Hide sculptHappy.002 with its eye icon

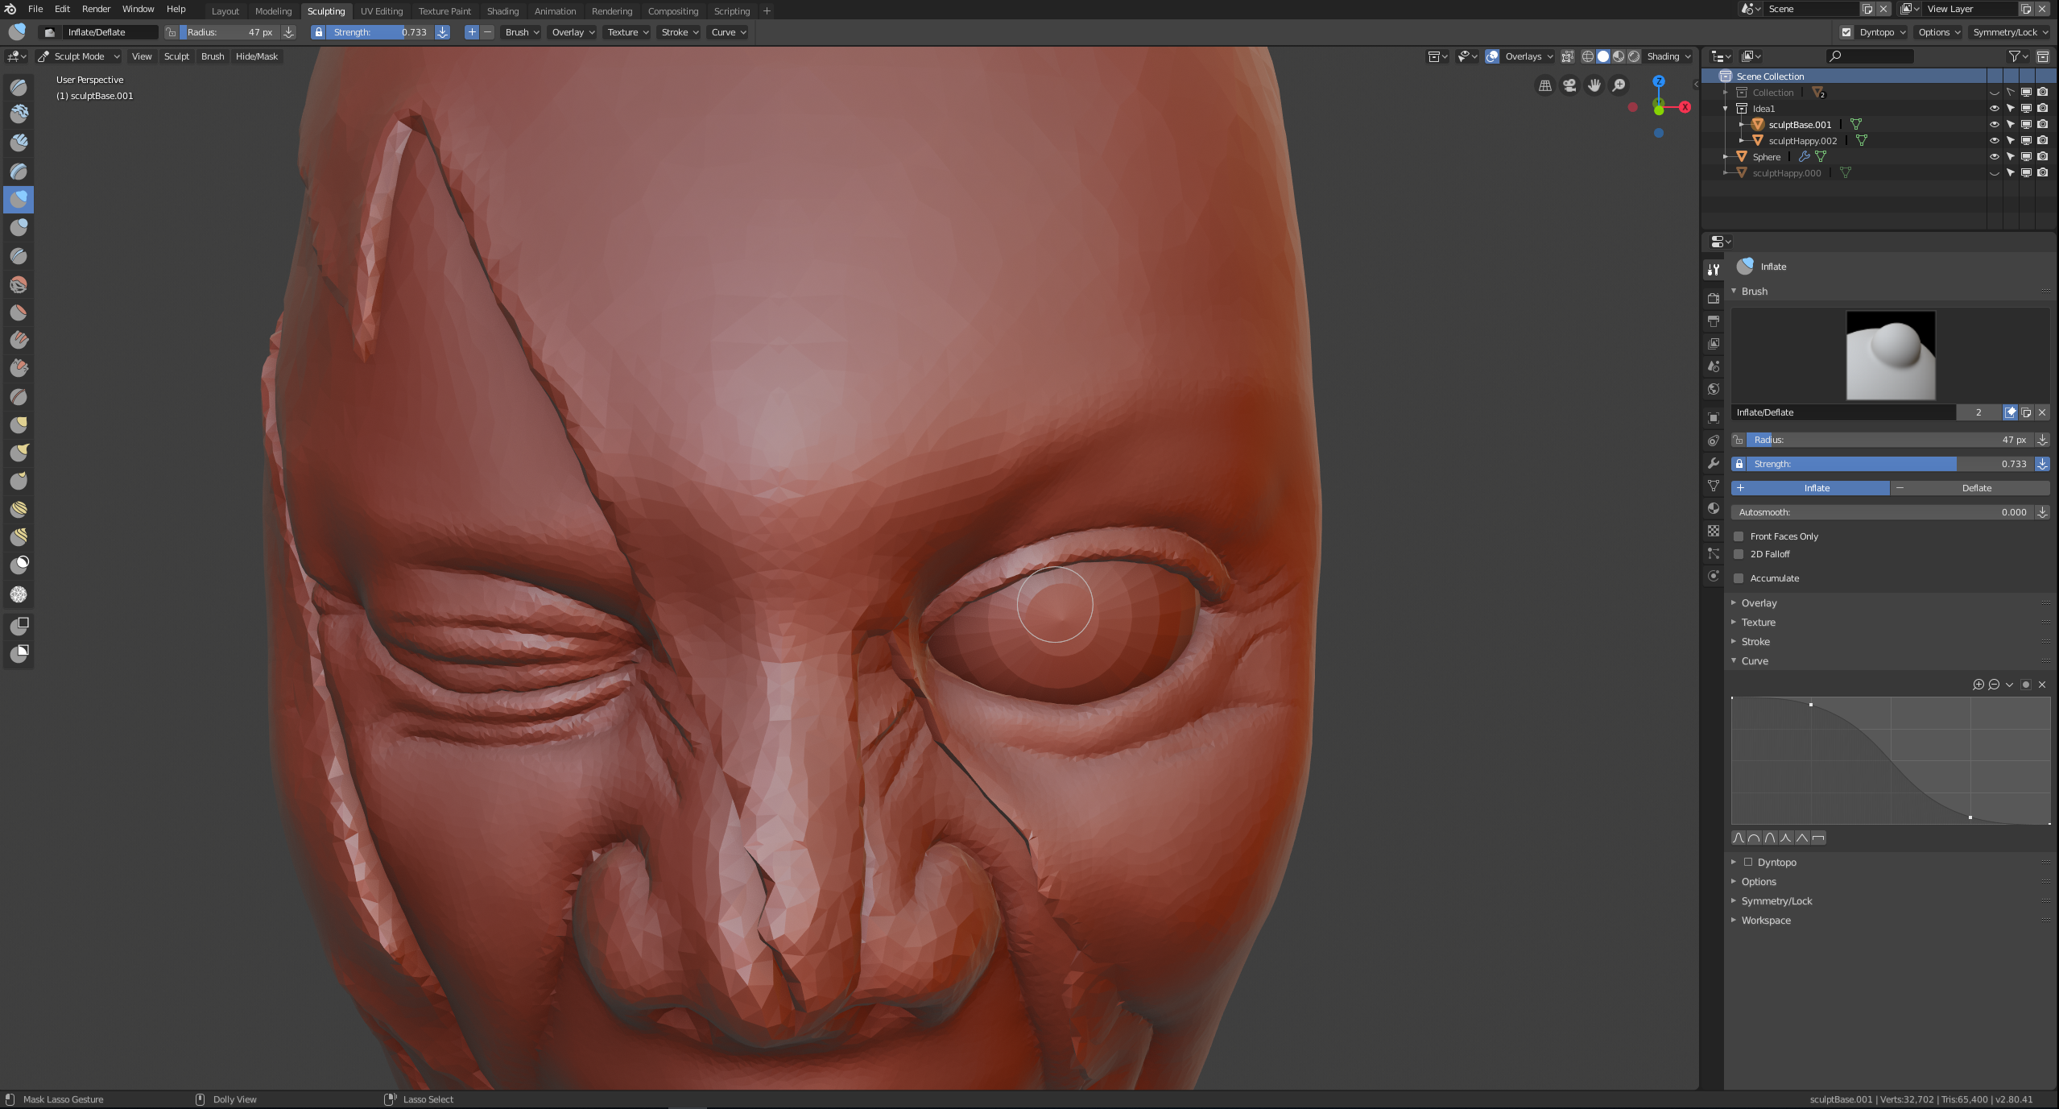[x=1994, y=140]
